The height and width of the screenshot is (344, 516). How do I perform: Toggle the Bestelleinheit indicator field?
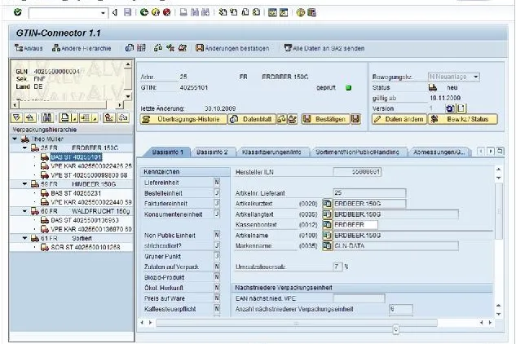[217, 193]
